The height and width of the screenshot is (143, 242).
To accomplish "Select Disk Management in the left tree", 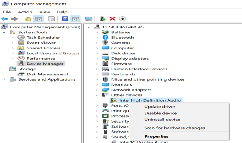I will [x=47, y=74].
